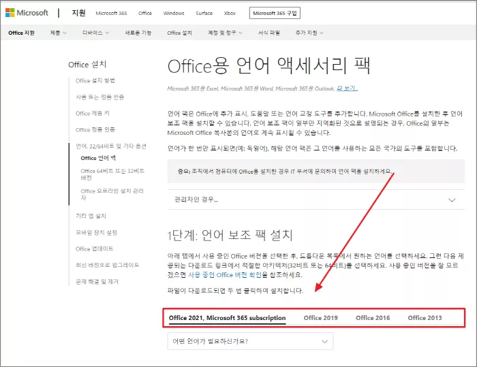477x367 pixels.
Task: Click the Microsoft 365 구입 button
Action: (x=275, y=13)
